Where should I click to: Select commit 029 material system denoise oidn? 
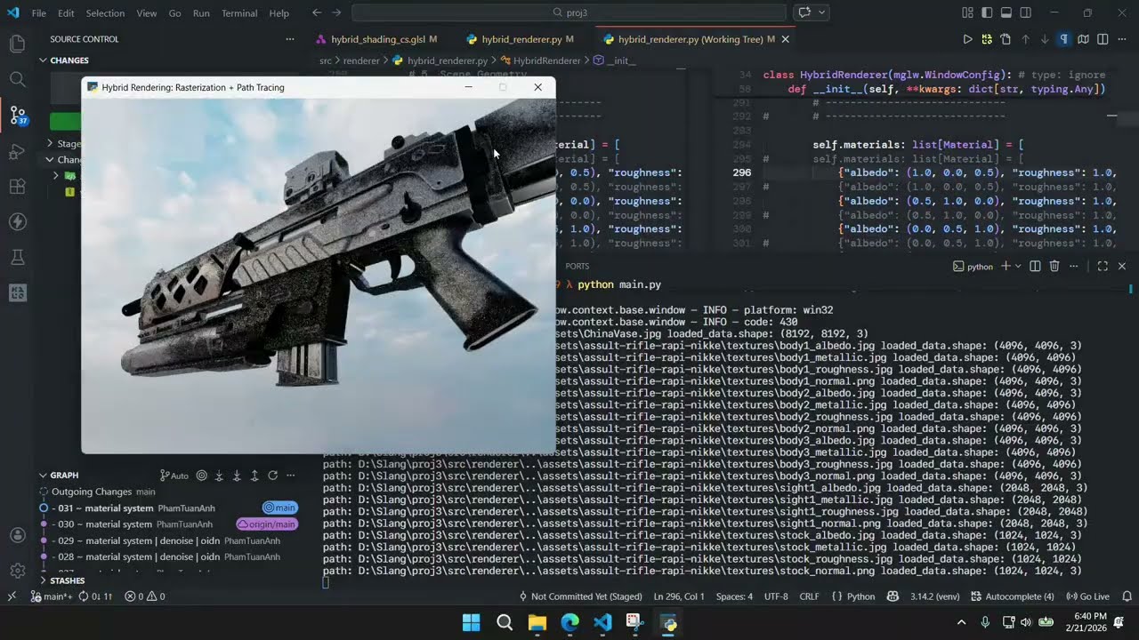[169, 540]
